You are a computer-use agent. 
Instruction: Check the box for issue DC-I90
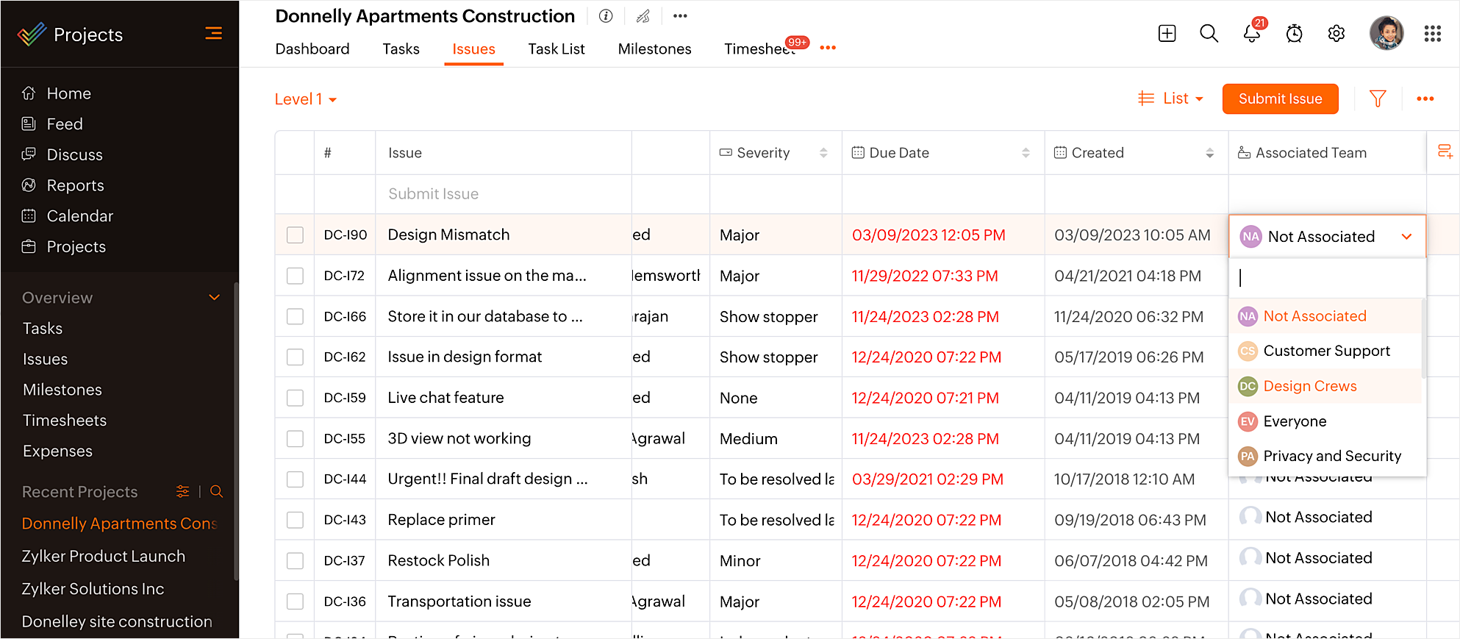click(x=295, y=235)
